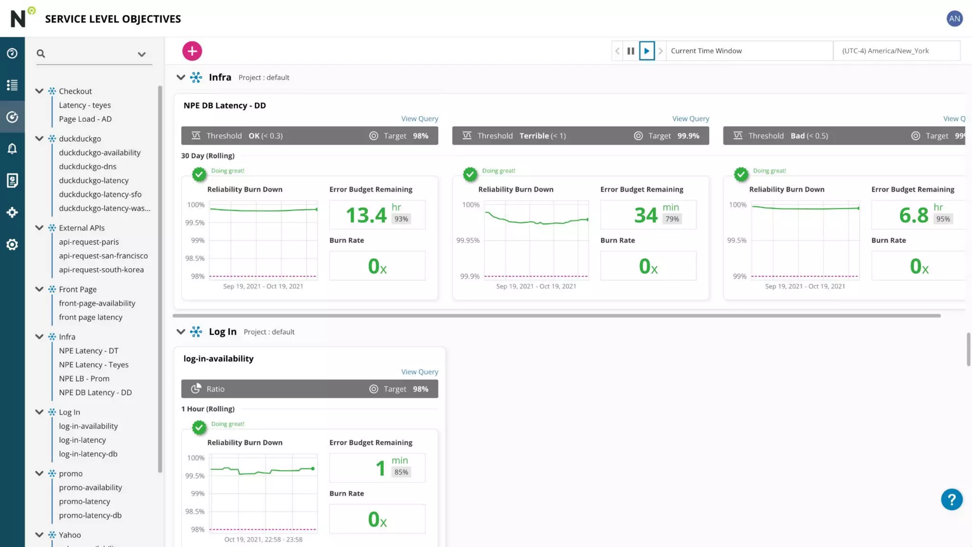The image size is (972, 547).
Task: Open the integrations cog sidebar icon
Action: point(12,212)
